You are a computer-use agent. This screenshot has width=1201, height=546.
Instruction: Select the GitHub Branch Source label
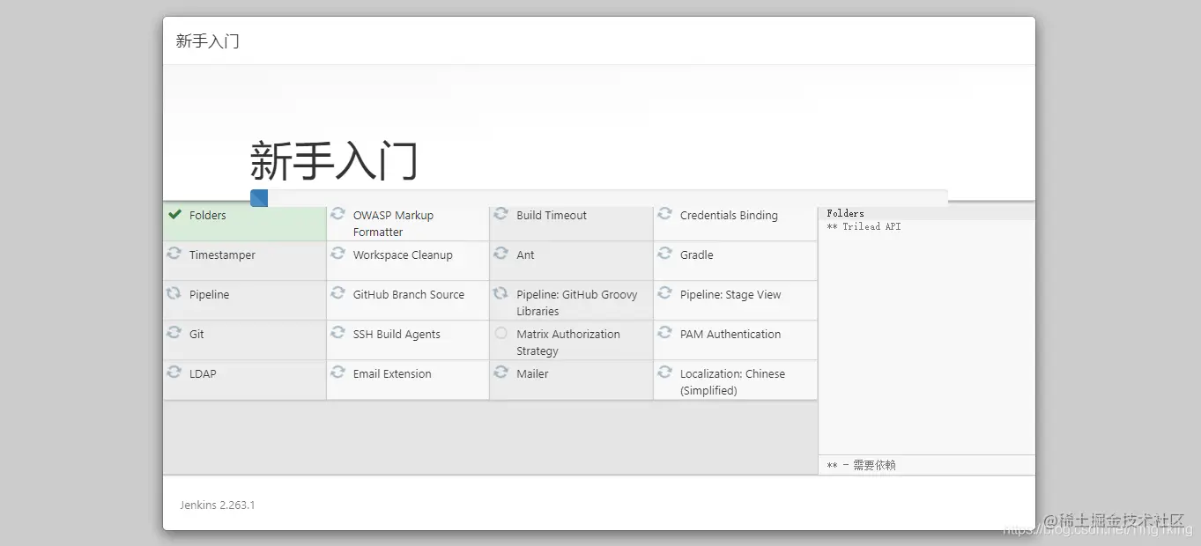pyautogui.click(x=409, y=294)
